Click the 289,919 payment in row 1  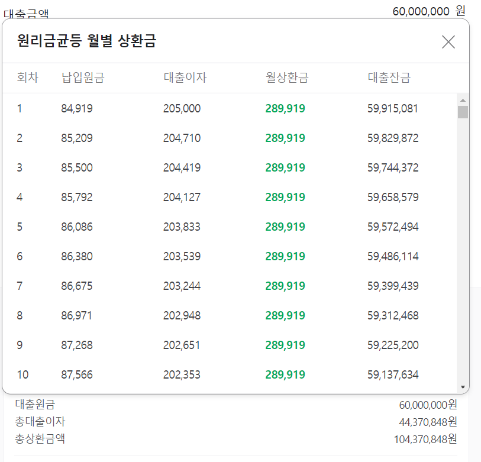click(285, 108)
